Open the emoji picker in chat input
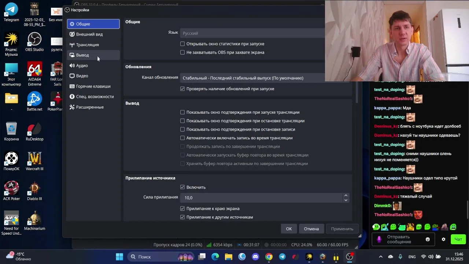Screen dimensions: 469x264 click(428, 239)
